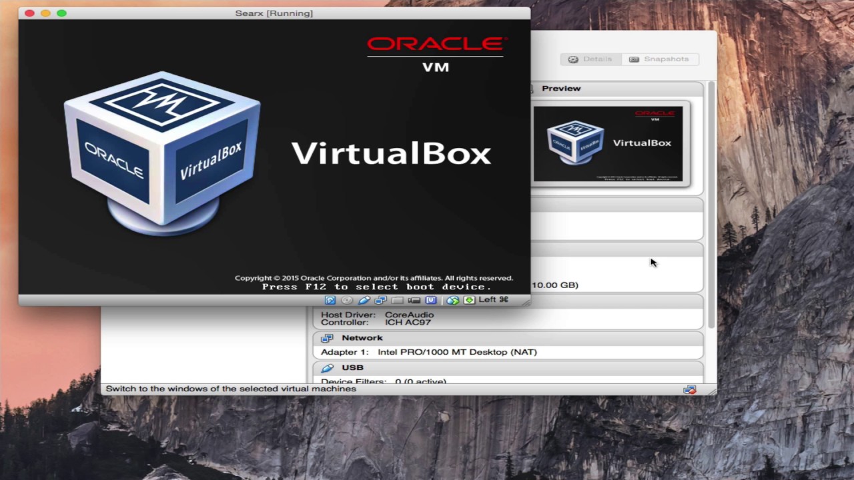This screenshot has height=480, width=854.
Task: Click the hard disk activity icon in VM status bar
Action: (x=330, y=301)
